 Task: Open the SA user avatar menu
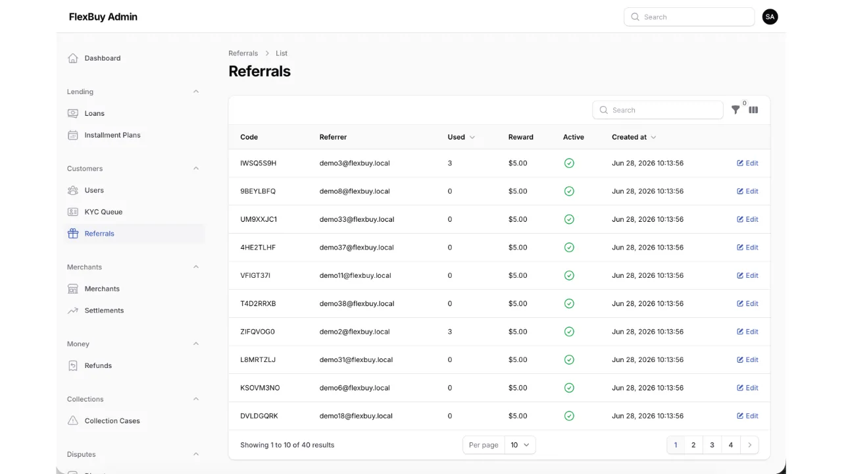pyautogui.click(x=770, y=17)
